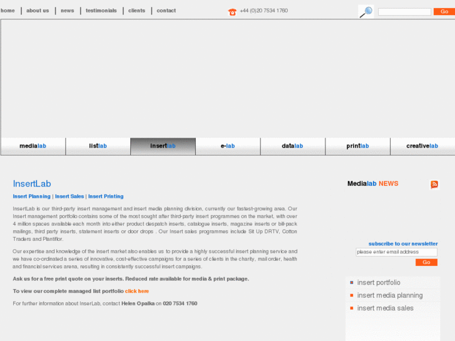This screenshot has height=341, width=455.
Task: Open the about us page
Action: [38, 11]
